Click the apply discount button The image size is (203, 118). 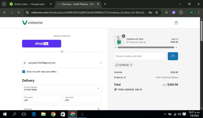tap(173, 56)
